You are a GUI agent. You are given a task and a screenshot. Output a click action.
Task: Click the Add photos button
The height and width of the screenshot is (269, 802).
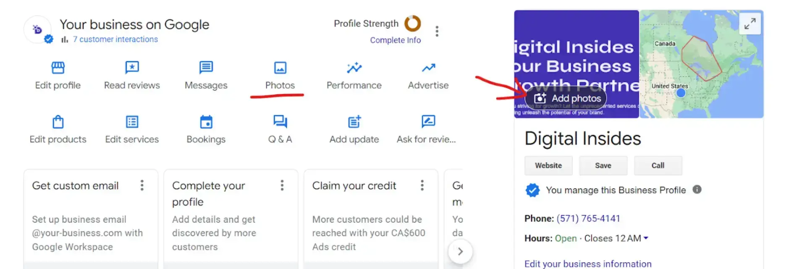566,98
